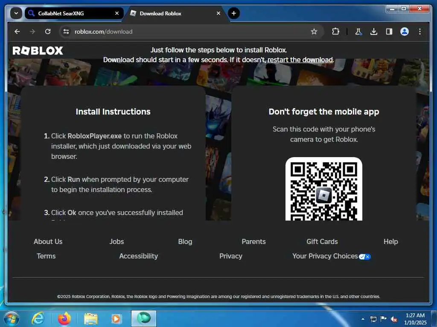Show hidden system tray icons

363,319
